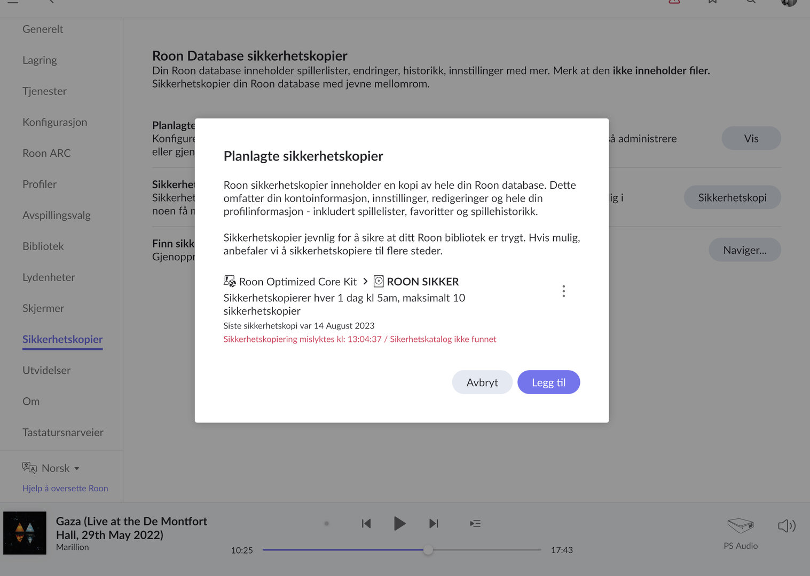Go to Tjenester settings
Image resolution: width=810 pixels, height=576 pixels.
[x=44, y=91]
